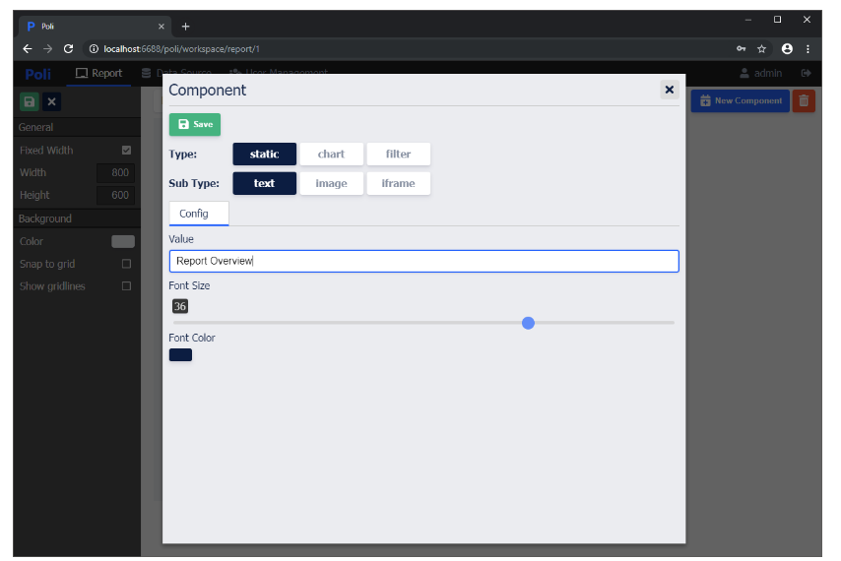Image resolution: width=841 pixels, height=561 pixels.
Task: Select the image sub type
Action: click(331, 183)
